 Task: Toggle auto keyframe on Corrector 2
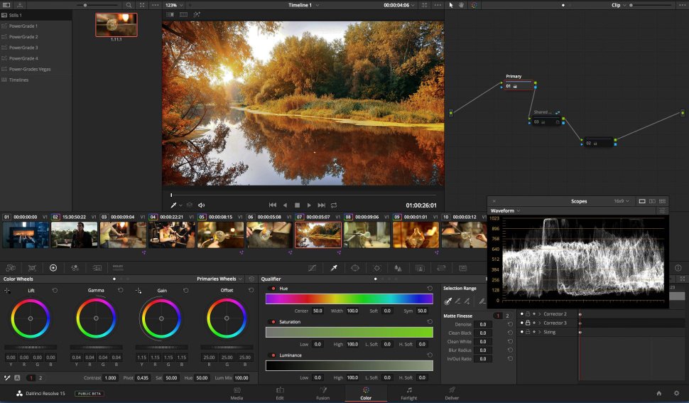coord(534,313)
